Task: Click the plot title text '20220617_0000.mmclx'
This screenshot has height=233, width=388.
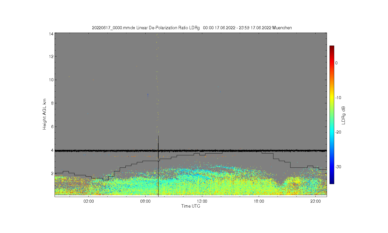Action: pos(114,28)
